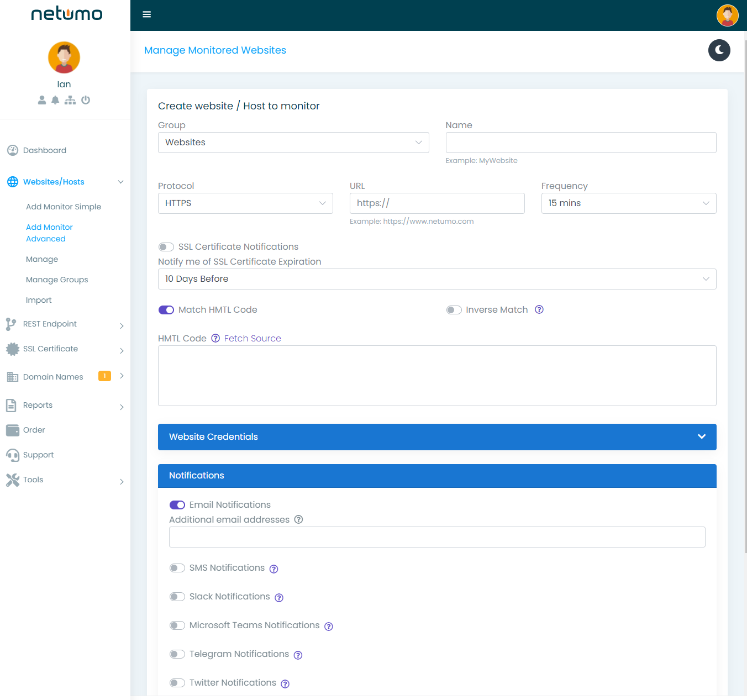Viewport: 747px width, 700px height.
Task: Enable SSL Certificate Notifications toggle
Action: point(166,247)
